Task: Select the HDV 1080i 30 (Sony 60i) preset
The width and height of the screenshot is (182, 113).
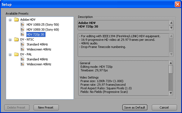Action: coord(43,30)
